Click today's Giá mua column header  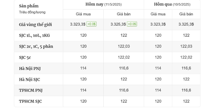point(83,14)
